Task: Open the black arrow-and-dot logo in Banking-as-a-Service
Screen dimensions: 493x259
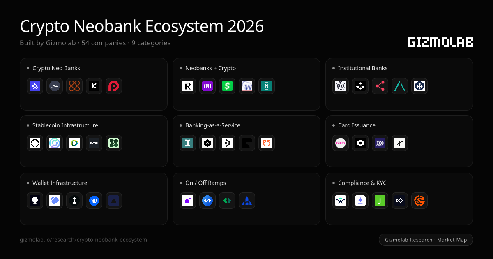Action: (227, 143)
